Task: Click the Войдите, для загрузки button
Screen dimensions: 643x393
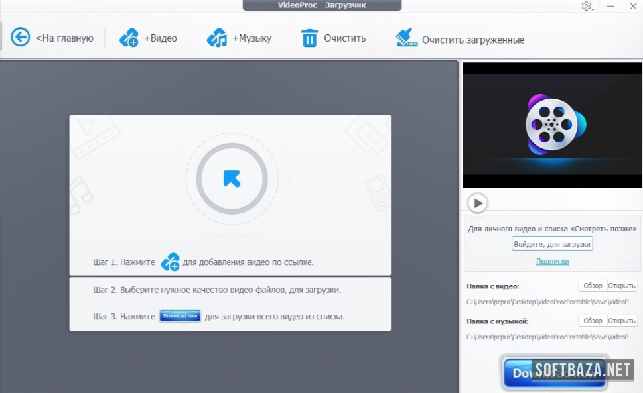Action: (552, 244)
